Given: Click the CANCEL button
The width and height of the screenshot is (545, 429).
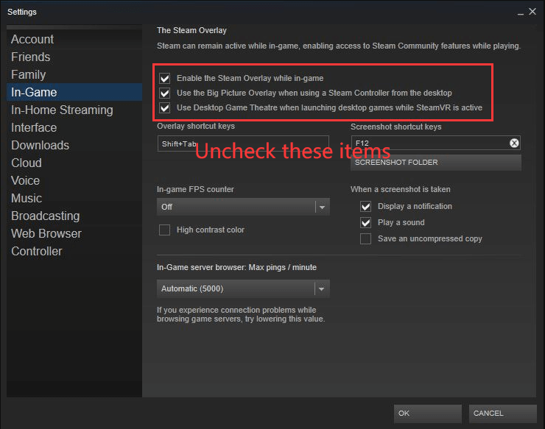Looking at the screenshot, I should (x=502, y=414).
